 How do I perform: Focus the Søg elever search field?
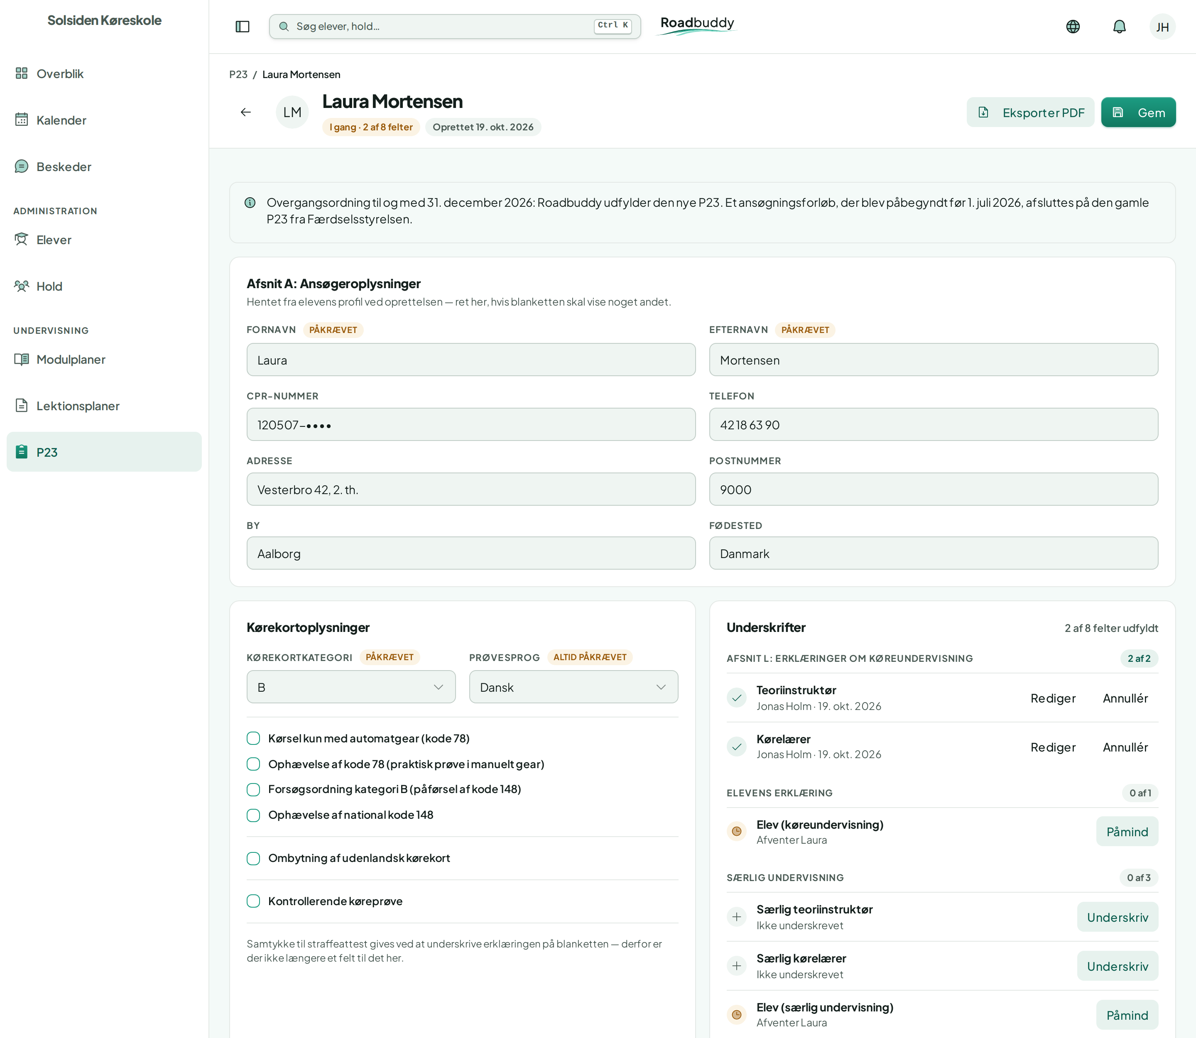coord(455,27)
